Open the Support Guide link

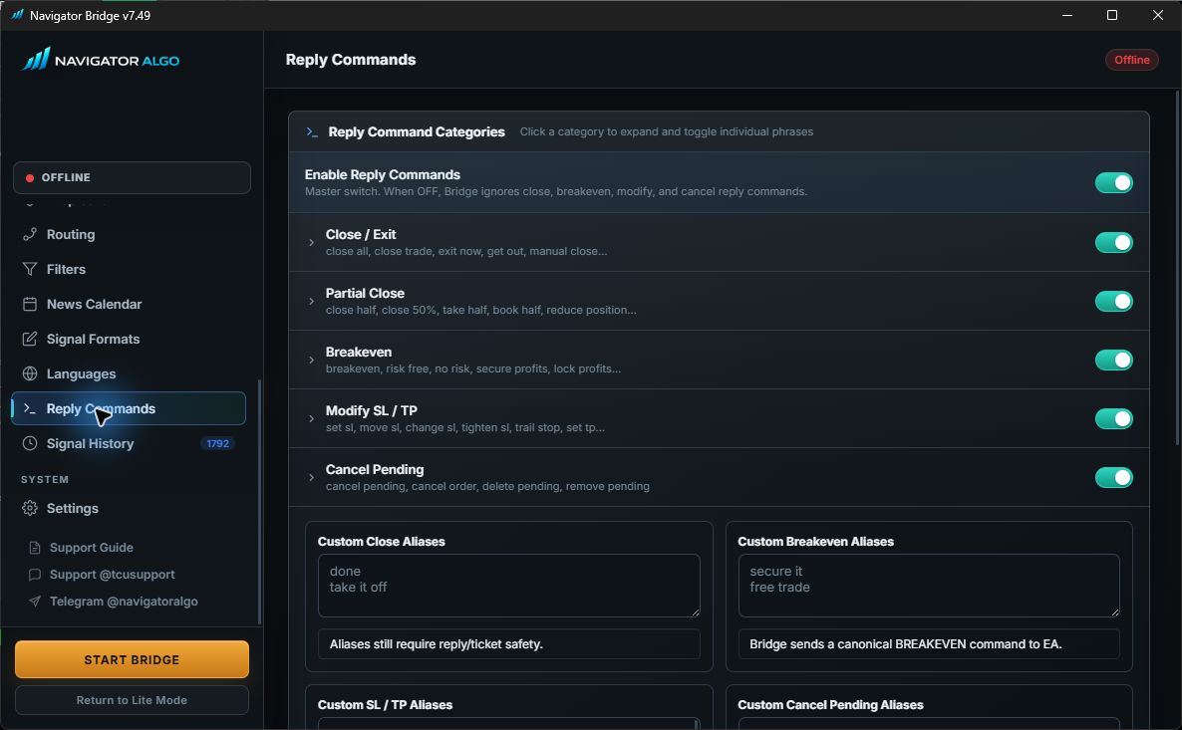pyautogui.click(x=92, y=548)
